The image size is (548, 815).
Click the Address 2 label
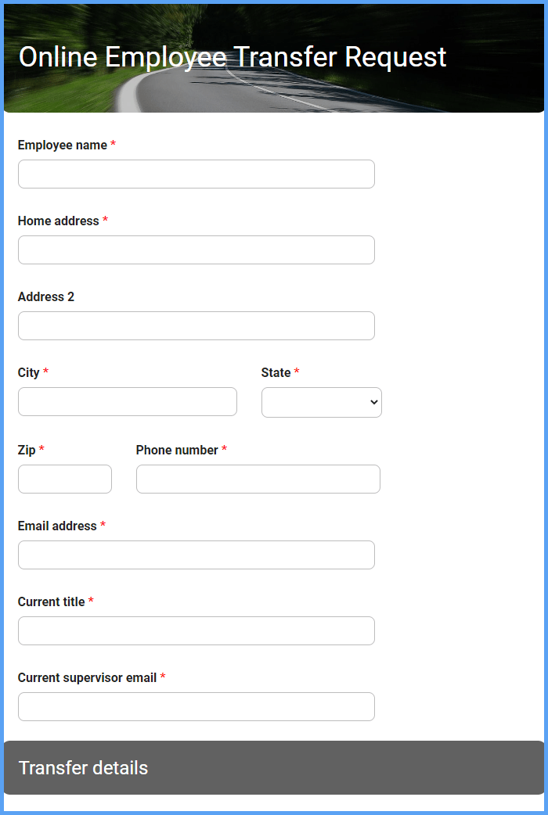click(46, 296)
